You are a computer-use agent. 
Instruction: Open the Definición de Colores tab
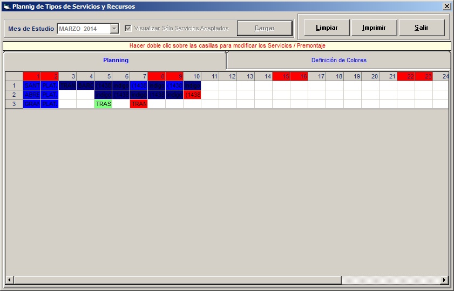point(339,61)
